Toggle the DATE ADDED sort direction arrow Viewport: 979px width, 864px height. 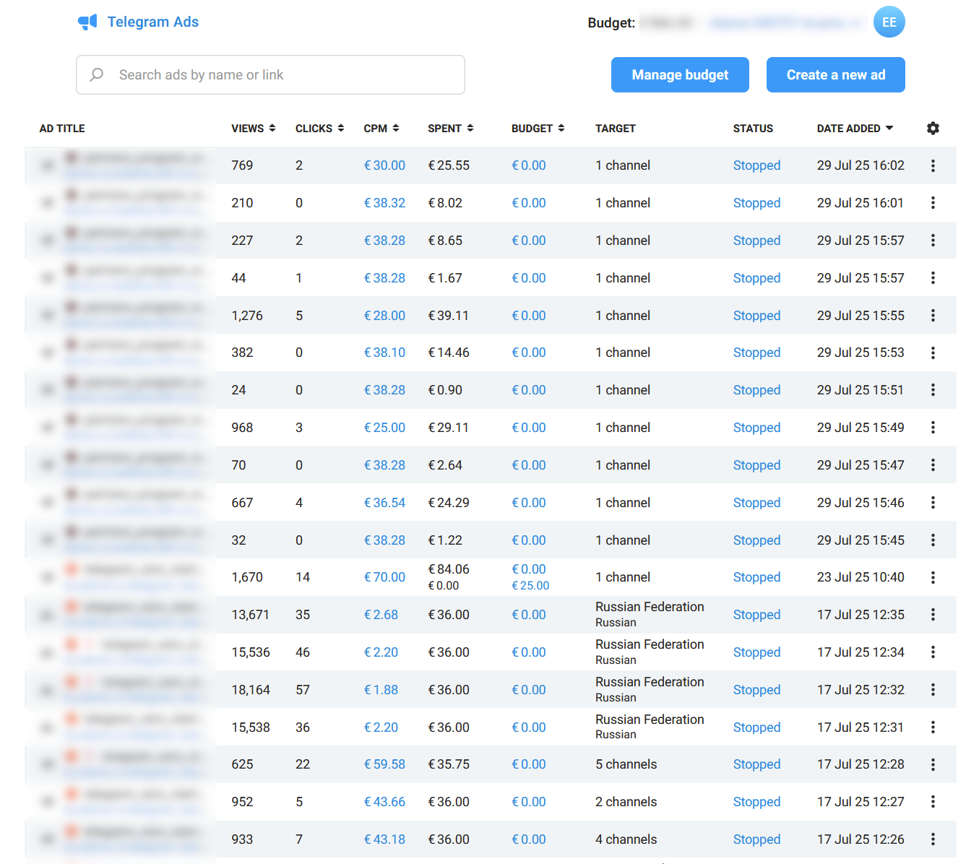(889, 128)
